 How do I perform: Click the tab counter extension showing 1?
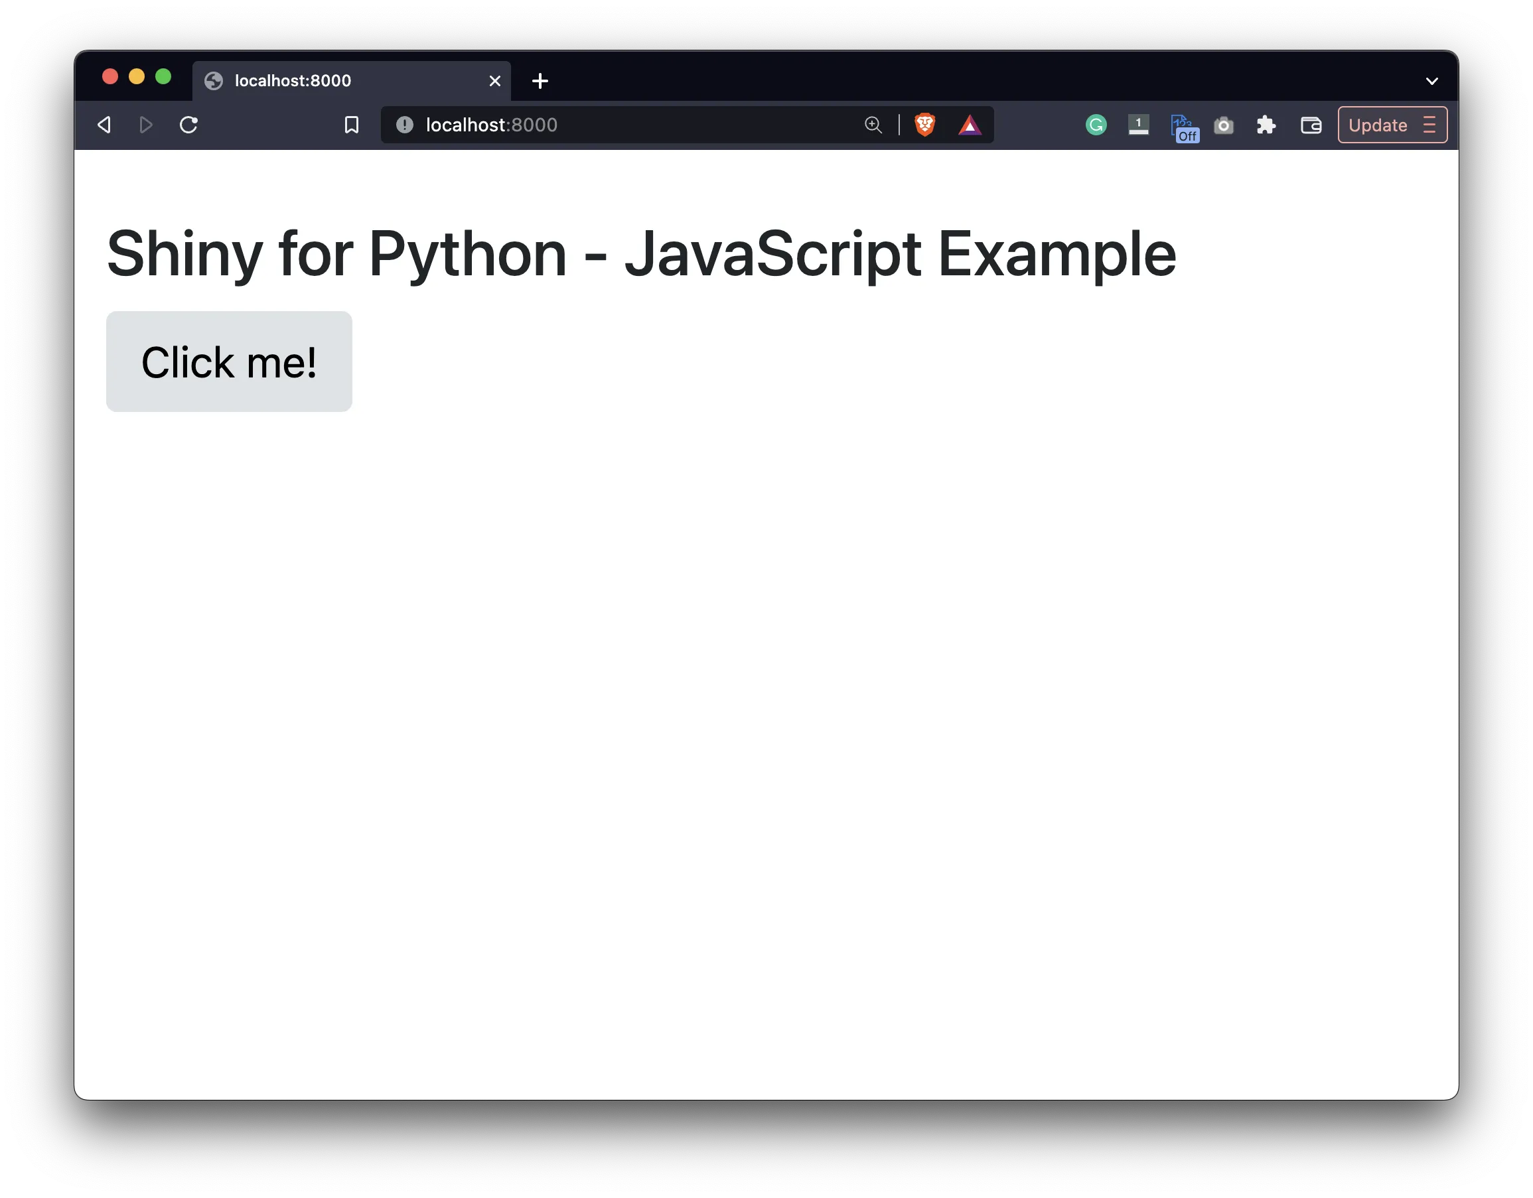pyautogui.click(x=1139, y=125)
